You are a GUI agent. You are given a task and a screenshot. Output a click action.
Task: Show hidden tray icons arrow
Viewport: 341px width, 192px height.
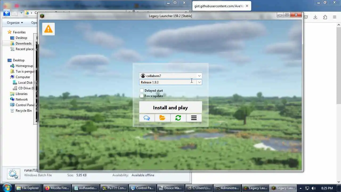tap(301, 188)
